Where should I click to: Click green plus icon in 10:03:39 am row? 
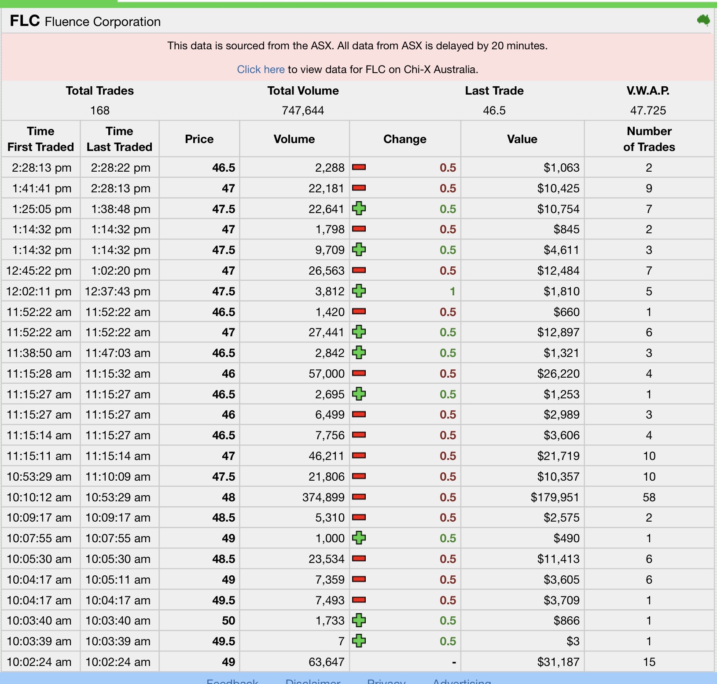[x=359, y=641]
